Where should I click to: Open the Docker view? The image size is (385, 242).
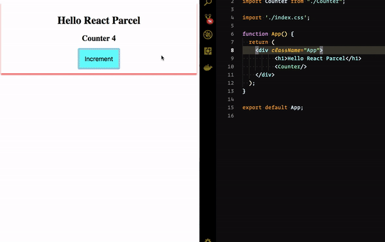click(208, 67)
